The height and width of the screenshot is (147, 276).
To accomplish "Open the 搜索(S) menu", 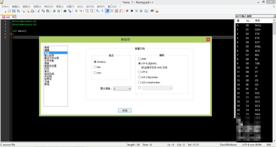I will (26, 7).
